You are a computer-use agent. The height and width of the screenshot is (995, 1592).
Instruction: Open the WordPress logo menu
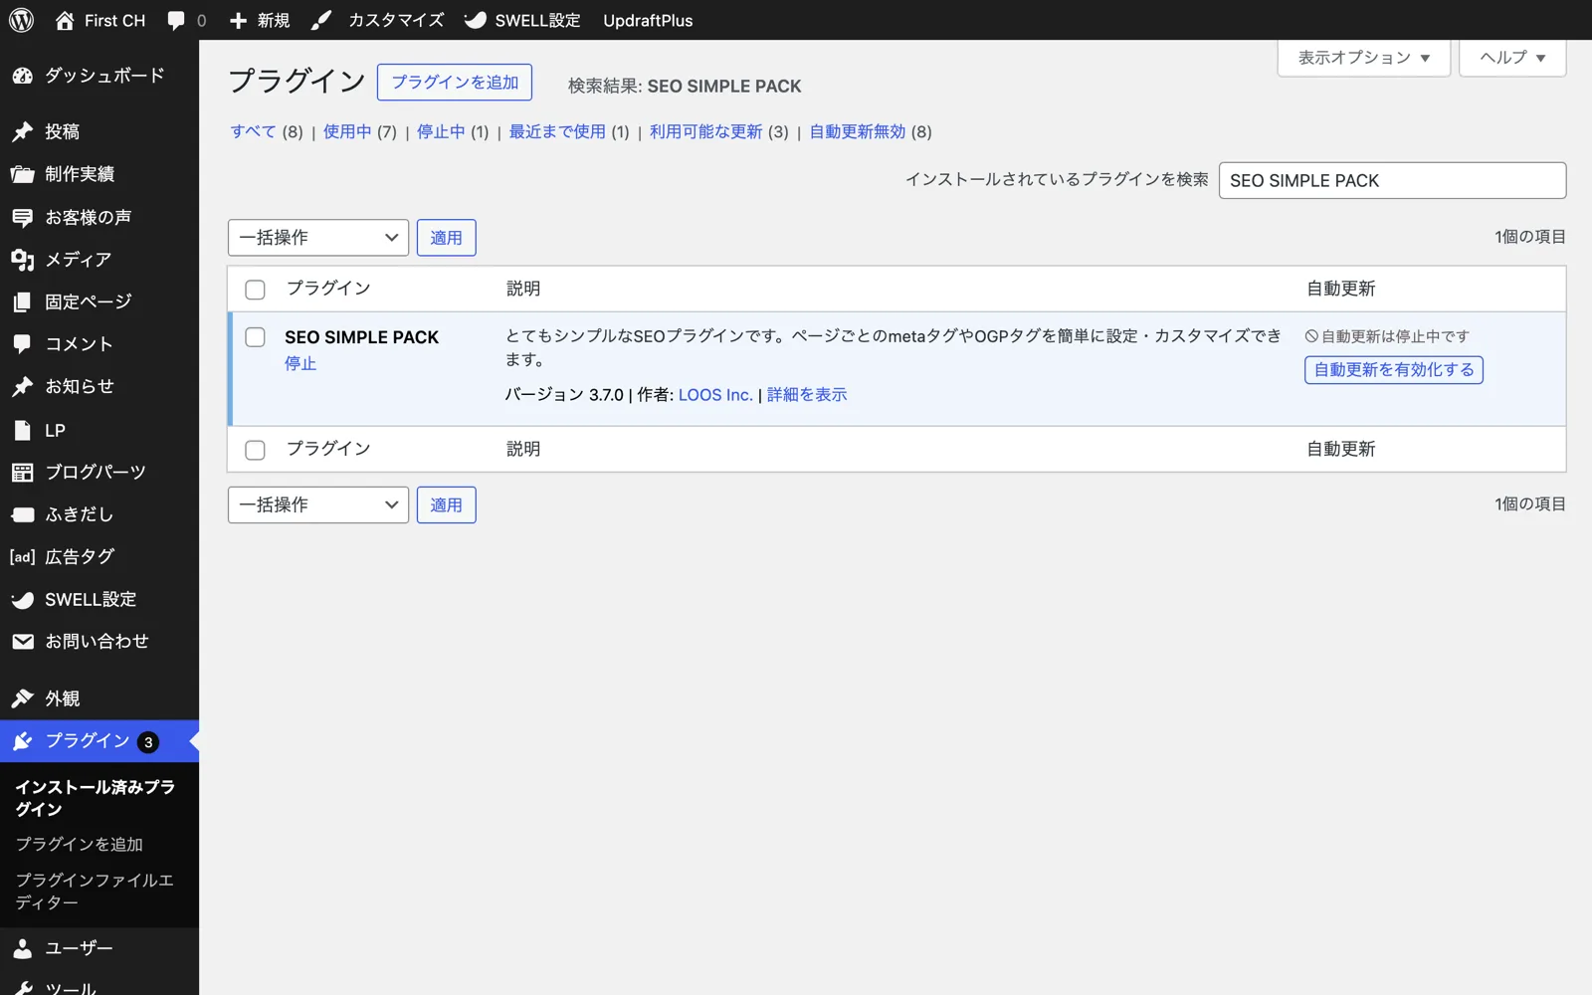pyautogui.click(x=21, y=20)
